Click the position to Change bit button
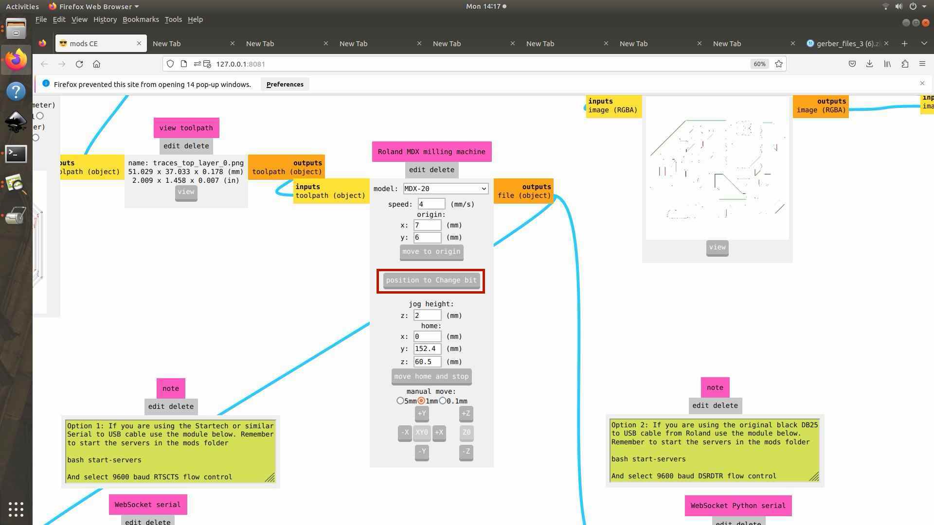This screenshot has width=934, height=525. (x=431, y=280)
